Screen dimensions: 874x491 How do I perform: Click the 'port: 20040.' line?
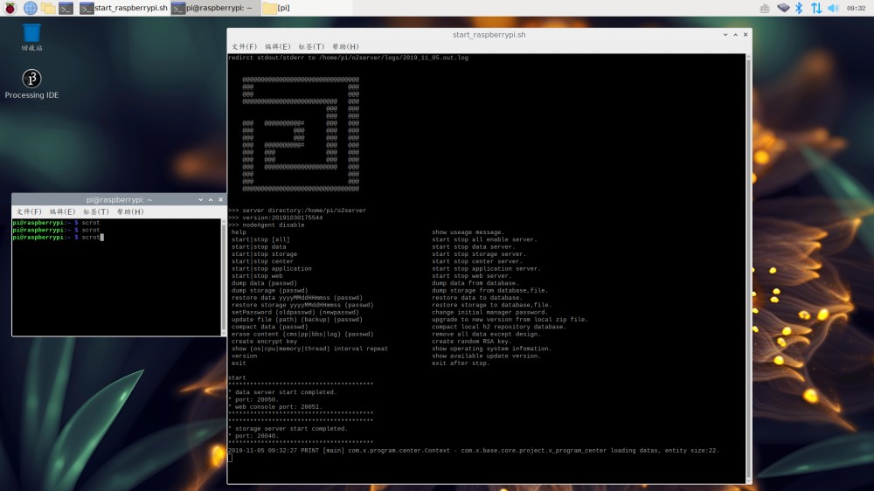pyautogui.click(x=253, y=436)
